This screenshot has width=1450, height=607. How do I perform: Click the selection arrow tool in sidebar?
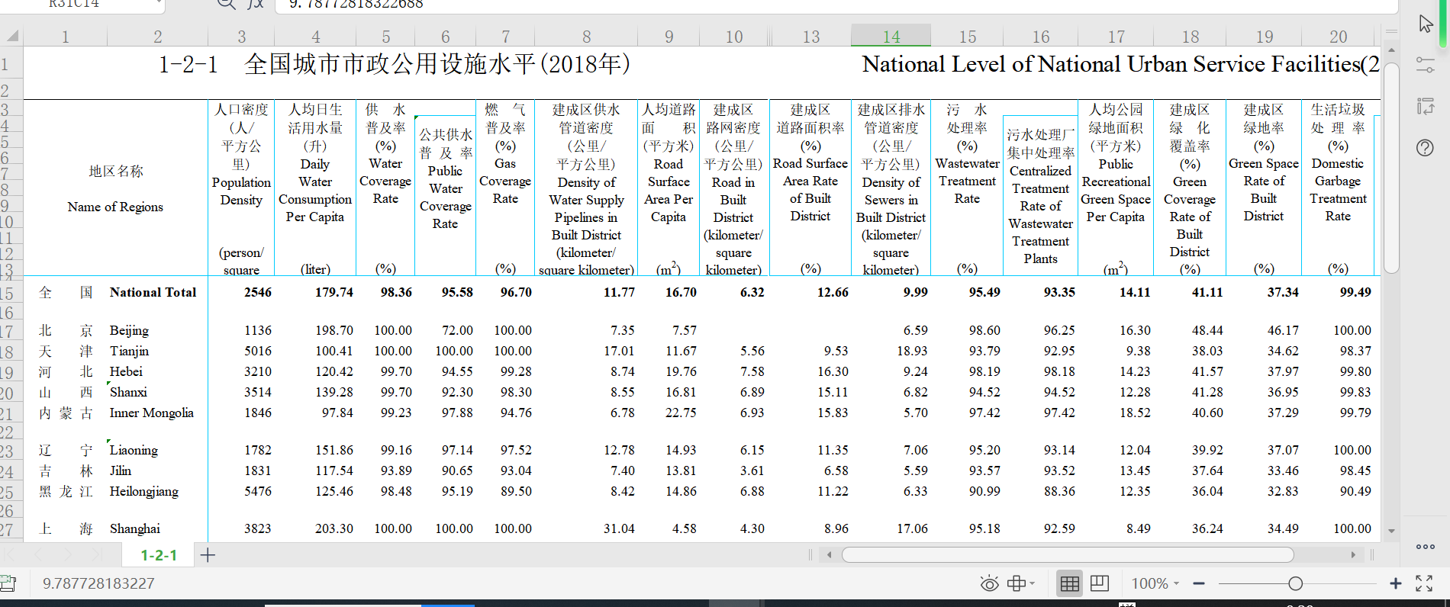point(1426,24)
